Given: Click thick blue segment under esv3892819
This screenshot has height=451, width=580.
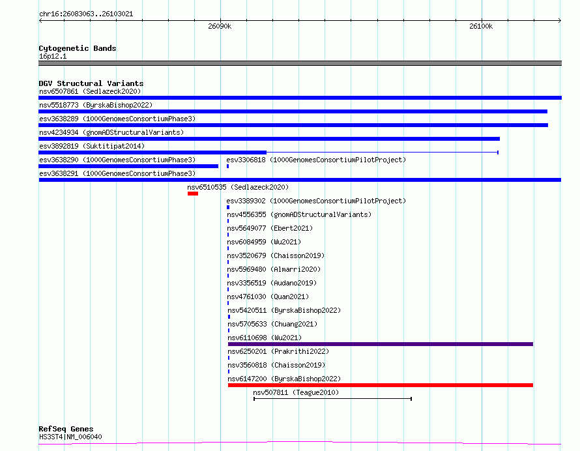Looking at the screenshot, I should 152,153.
